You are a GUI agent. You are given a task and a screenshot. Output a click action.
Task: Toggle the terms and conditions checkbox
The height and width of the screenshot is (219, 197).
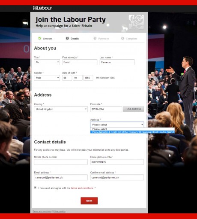35,188
